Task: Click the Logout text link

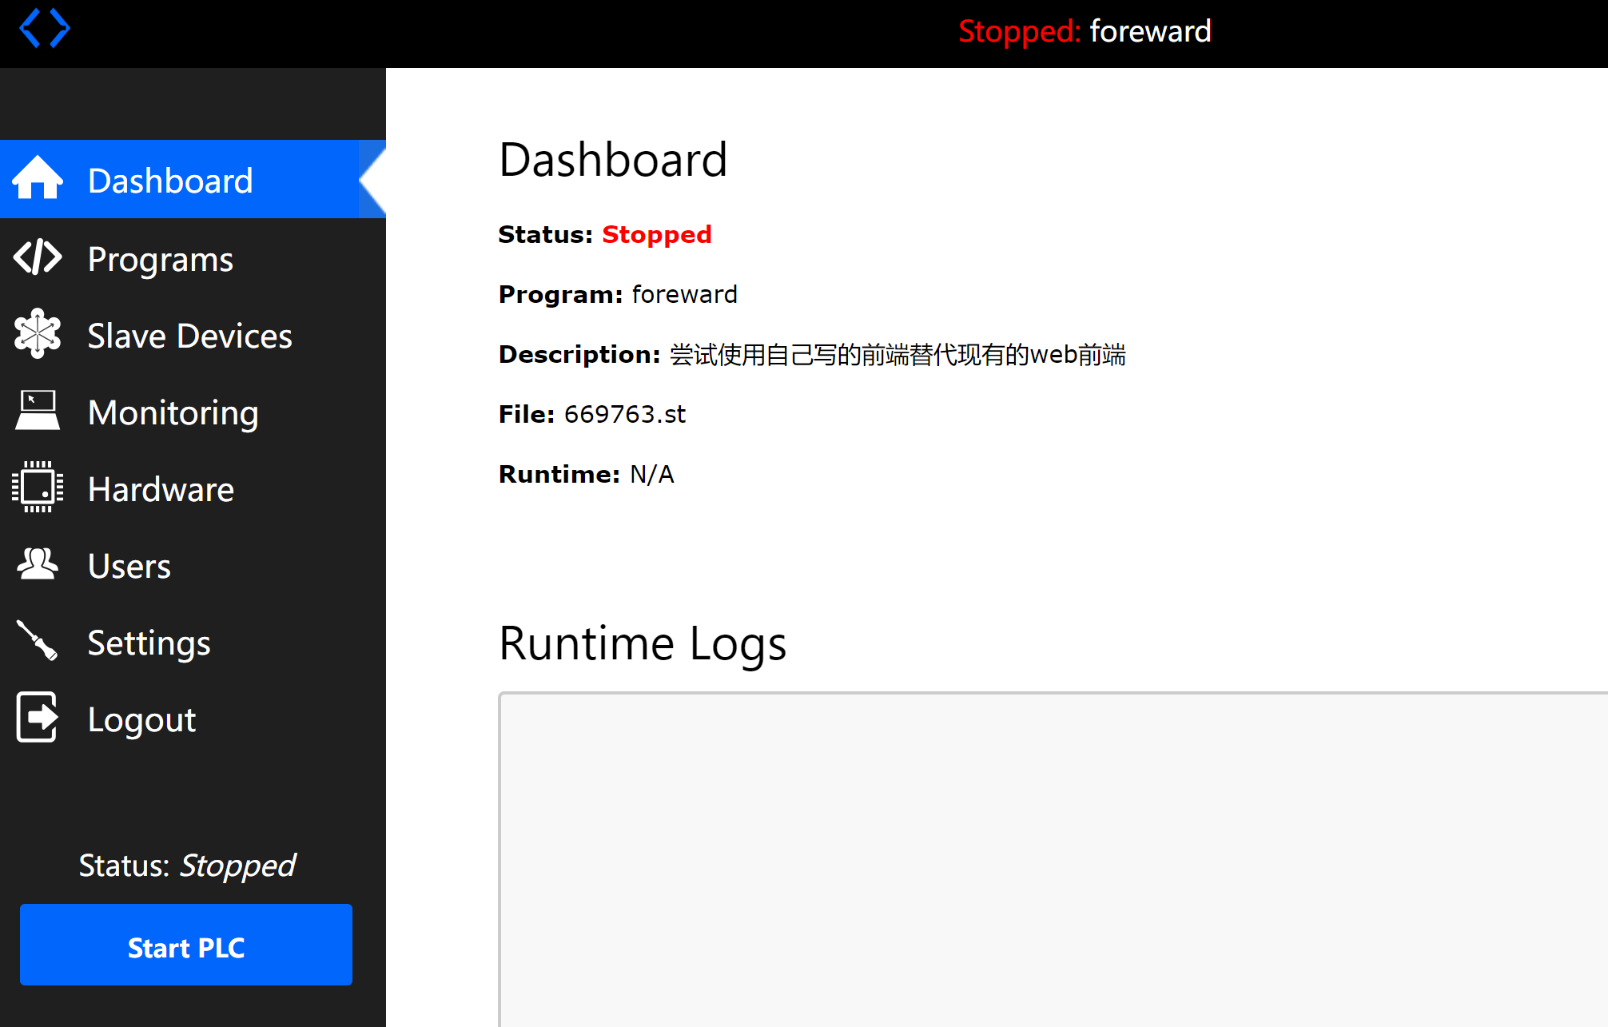Action: tap(141, 719)
